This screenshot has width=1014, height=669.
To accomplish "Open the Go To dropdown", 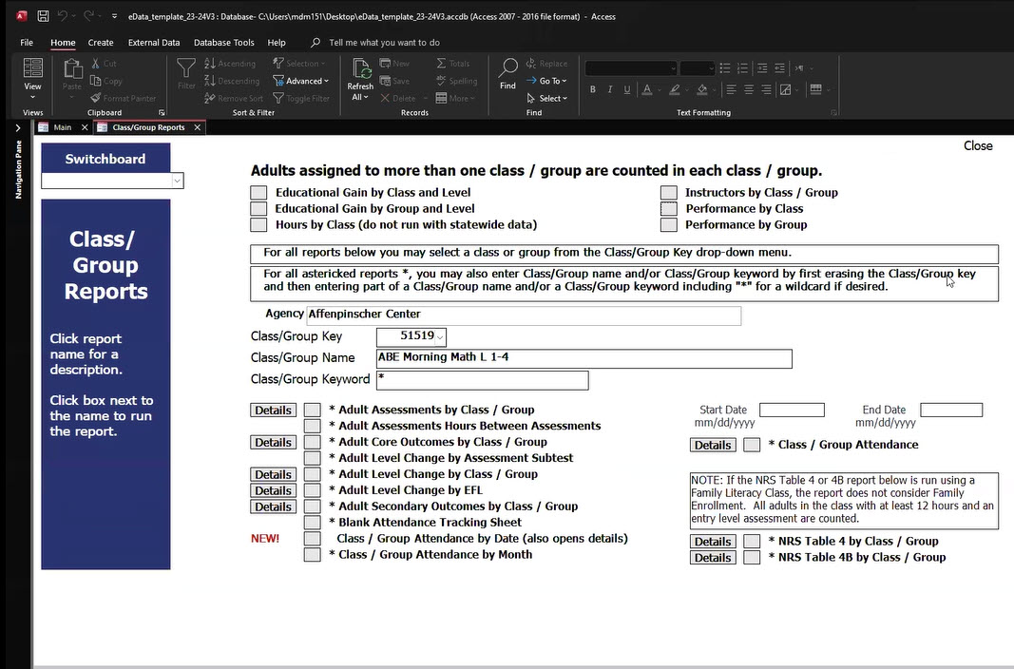I will 546,81.
